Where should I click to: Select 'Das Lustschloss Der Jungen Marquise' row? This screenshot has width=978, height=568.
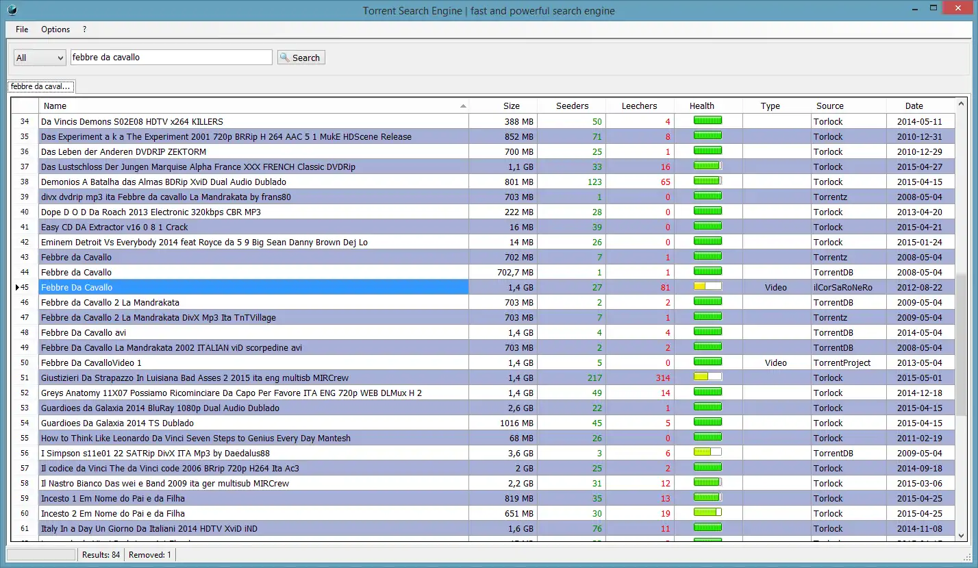click(x=484, y=166)
